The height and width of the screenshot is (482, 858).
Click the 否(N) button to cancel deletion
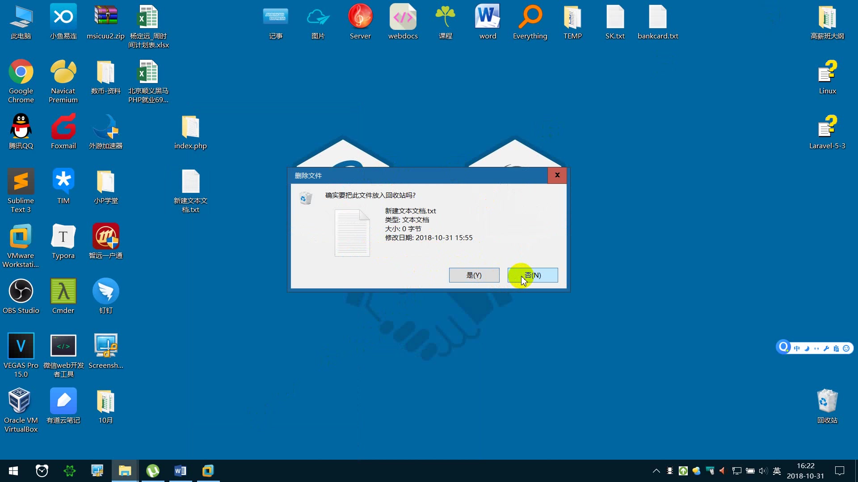(x=533, y=275)
